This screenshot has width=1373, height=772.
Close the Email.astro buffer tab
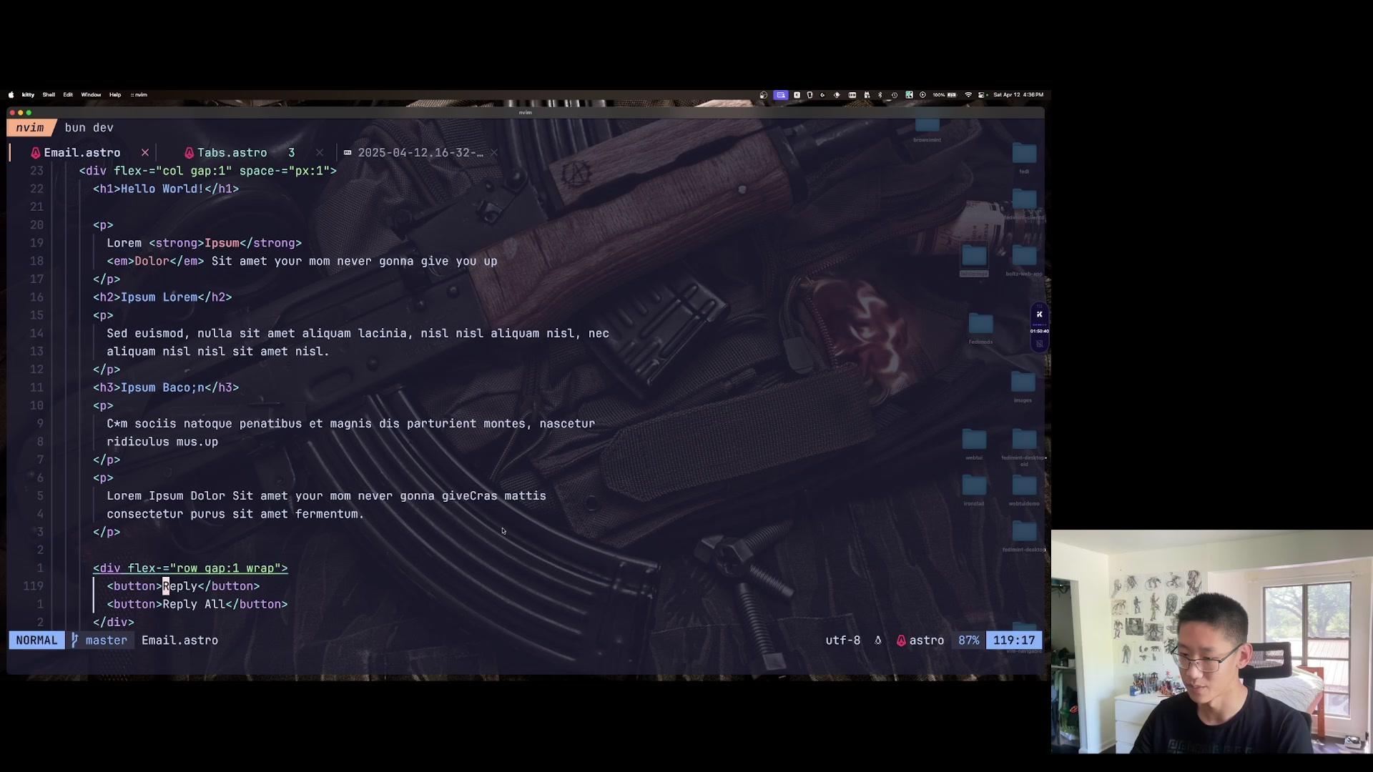145,152
